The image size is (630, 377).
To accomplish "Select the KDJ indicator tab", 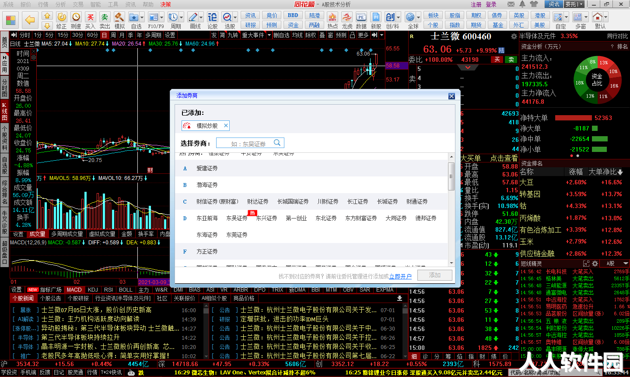I will [x=93, y=289].
